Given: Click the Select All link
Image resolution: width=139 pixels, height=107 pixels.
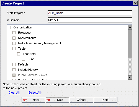Looking at the screenshot, I should tap(35, 93).
